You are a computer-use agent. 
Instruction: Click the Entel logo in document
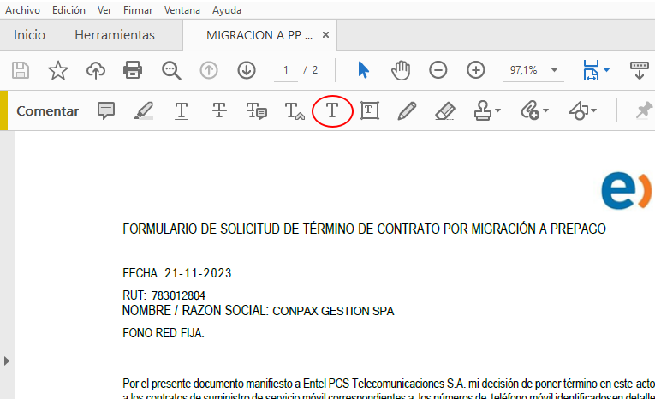[x=626, y=190]
